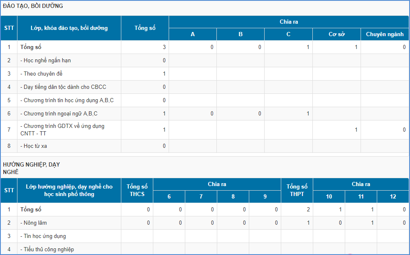Click the grade '10' column header
Image resolution: width=410 pixels, height=255 pixels.
[329, 197]
